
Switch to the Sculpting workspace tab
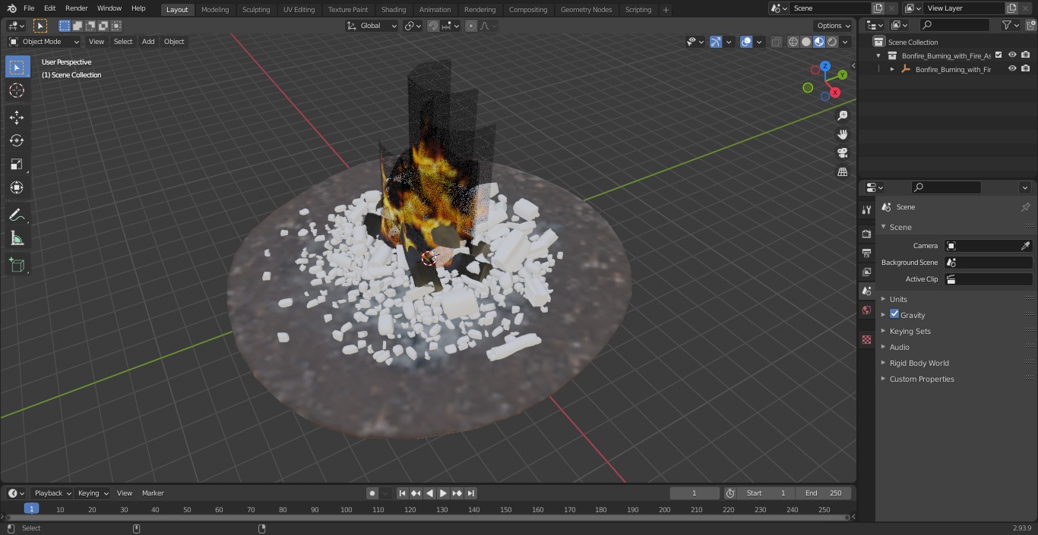point(256,9)
